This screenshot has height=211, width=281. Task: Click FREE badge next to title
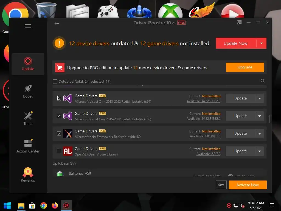(x=181, y=23)
